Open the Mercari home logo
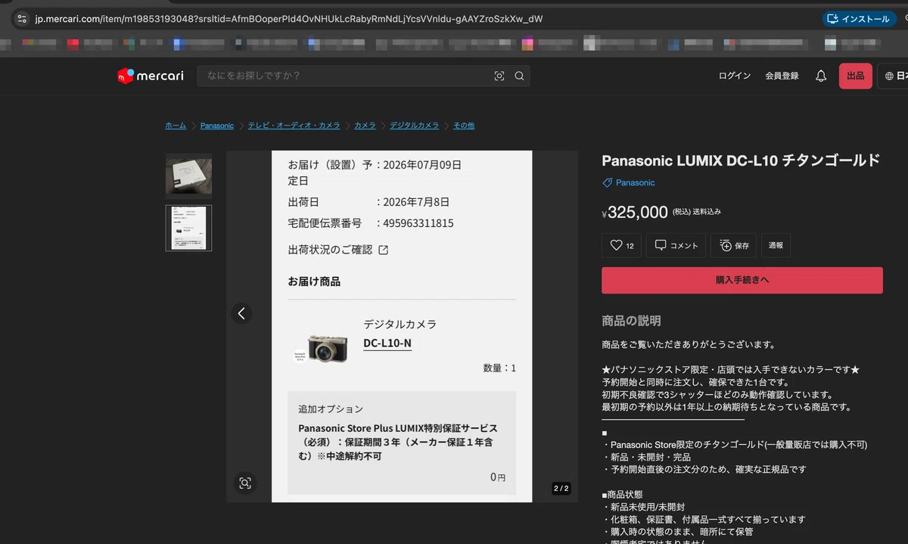The image size is (908, 544). [x=151, y=76]
